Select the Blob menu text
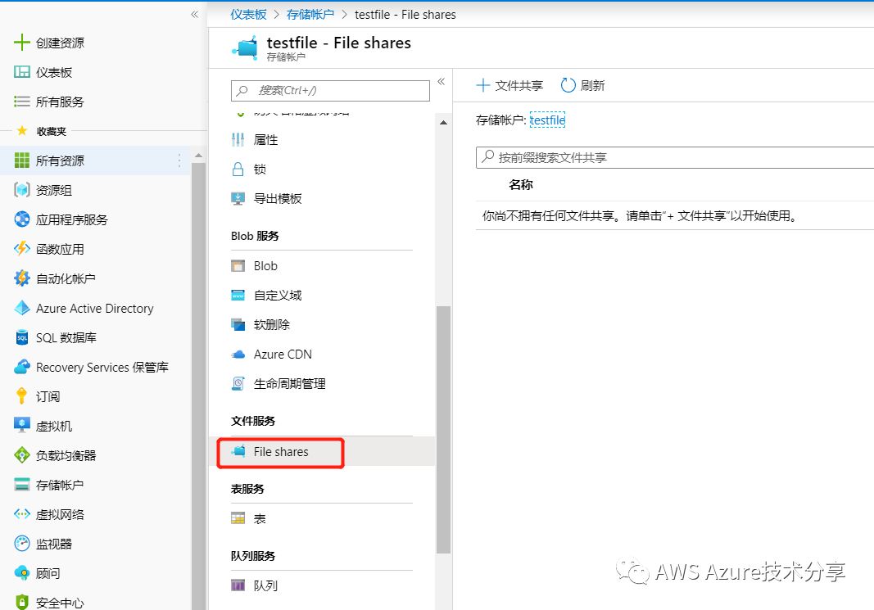This screenshot has width=874, height=610. tap(265, 266)
